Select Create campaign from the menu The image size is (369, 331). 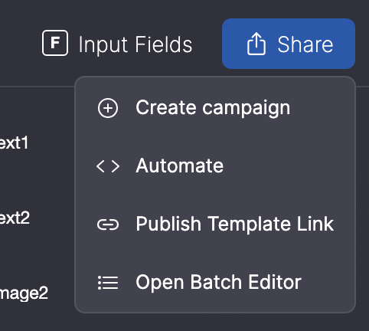point(215,108)
